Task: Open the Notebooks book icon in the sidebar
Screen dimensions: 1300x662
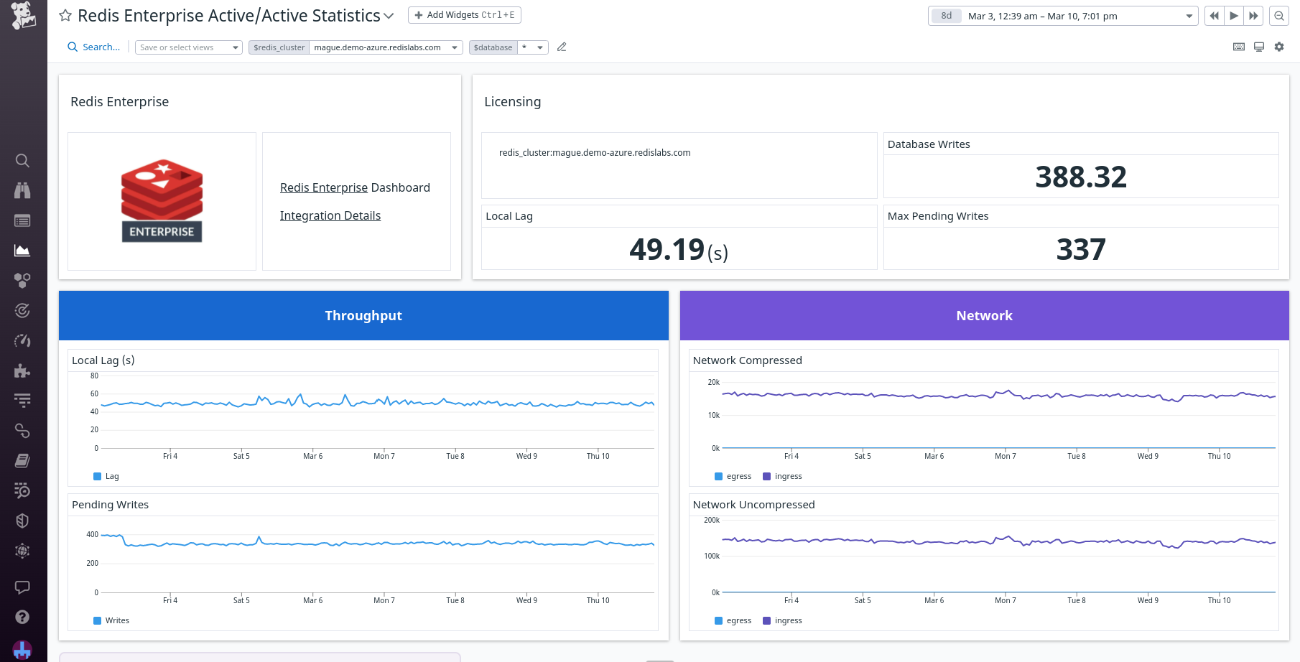Action: (22, 460)
